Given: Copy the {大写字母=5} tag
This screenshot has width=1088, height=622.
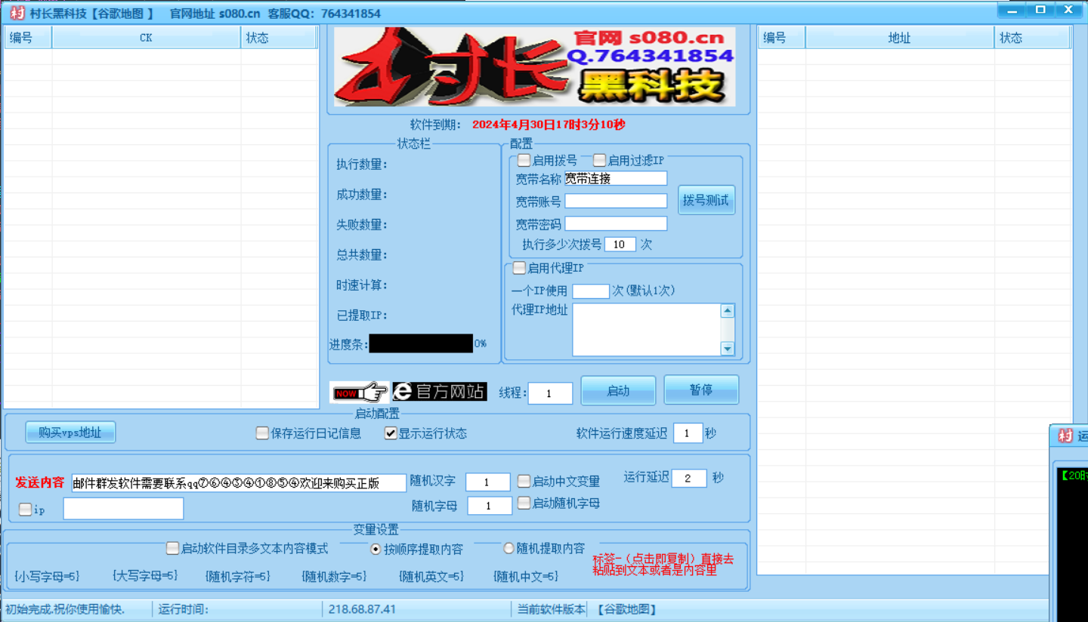Looking at the screenshot, I should tap(145, 576).
